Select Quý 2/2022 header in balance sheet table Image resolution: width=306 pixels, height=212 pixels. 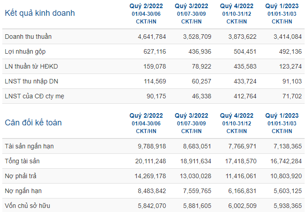pyautogui.click(x=146, y=115)
